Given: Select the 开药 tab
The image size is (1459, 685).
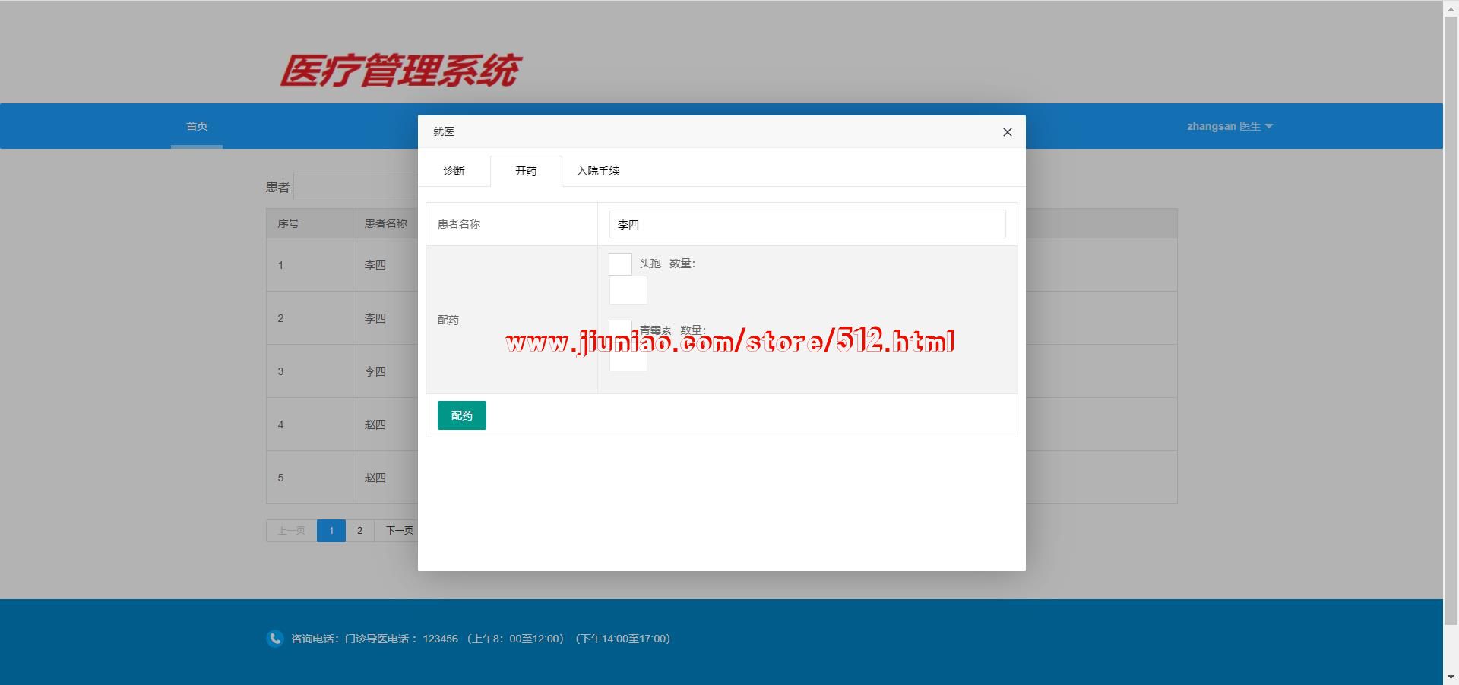Looking at the screenshot, I should 526,171.
